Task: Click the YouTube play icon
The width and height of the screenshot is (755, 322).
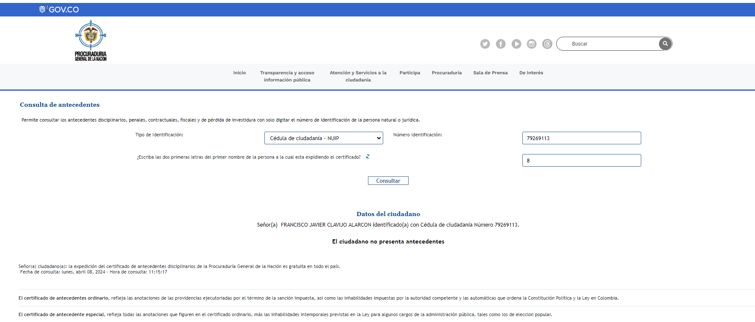Action: point(516,44)
